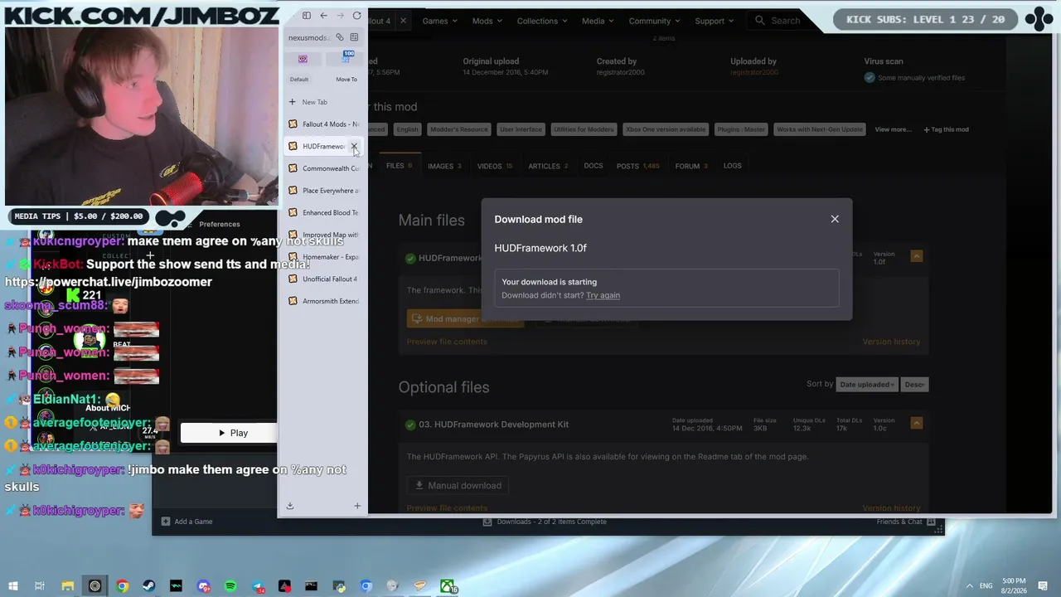
Task: Open the ARTICLES tab of the mod
Action: click(548, 166)
